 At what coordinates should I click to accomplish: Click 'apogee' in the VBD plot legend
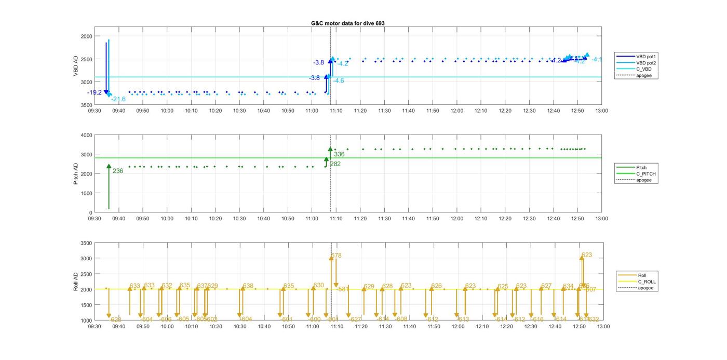click(643, 75)
